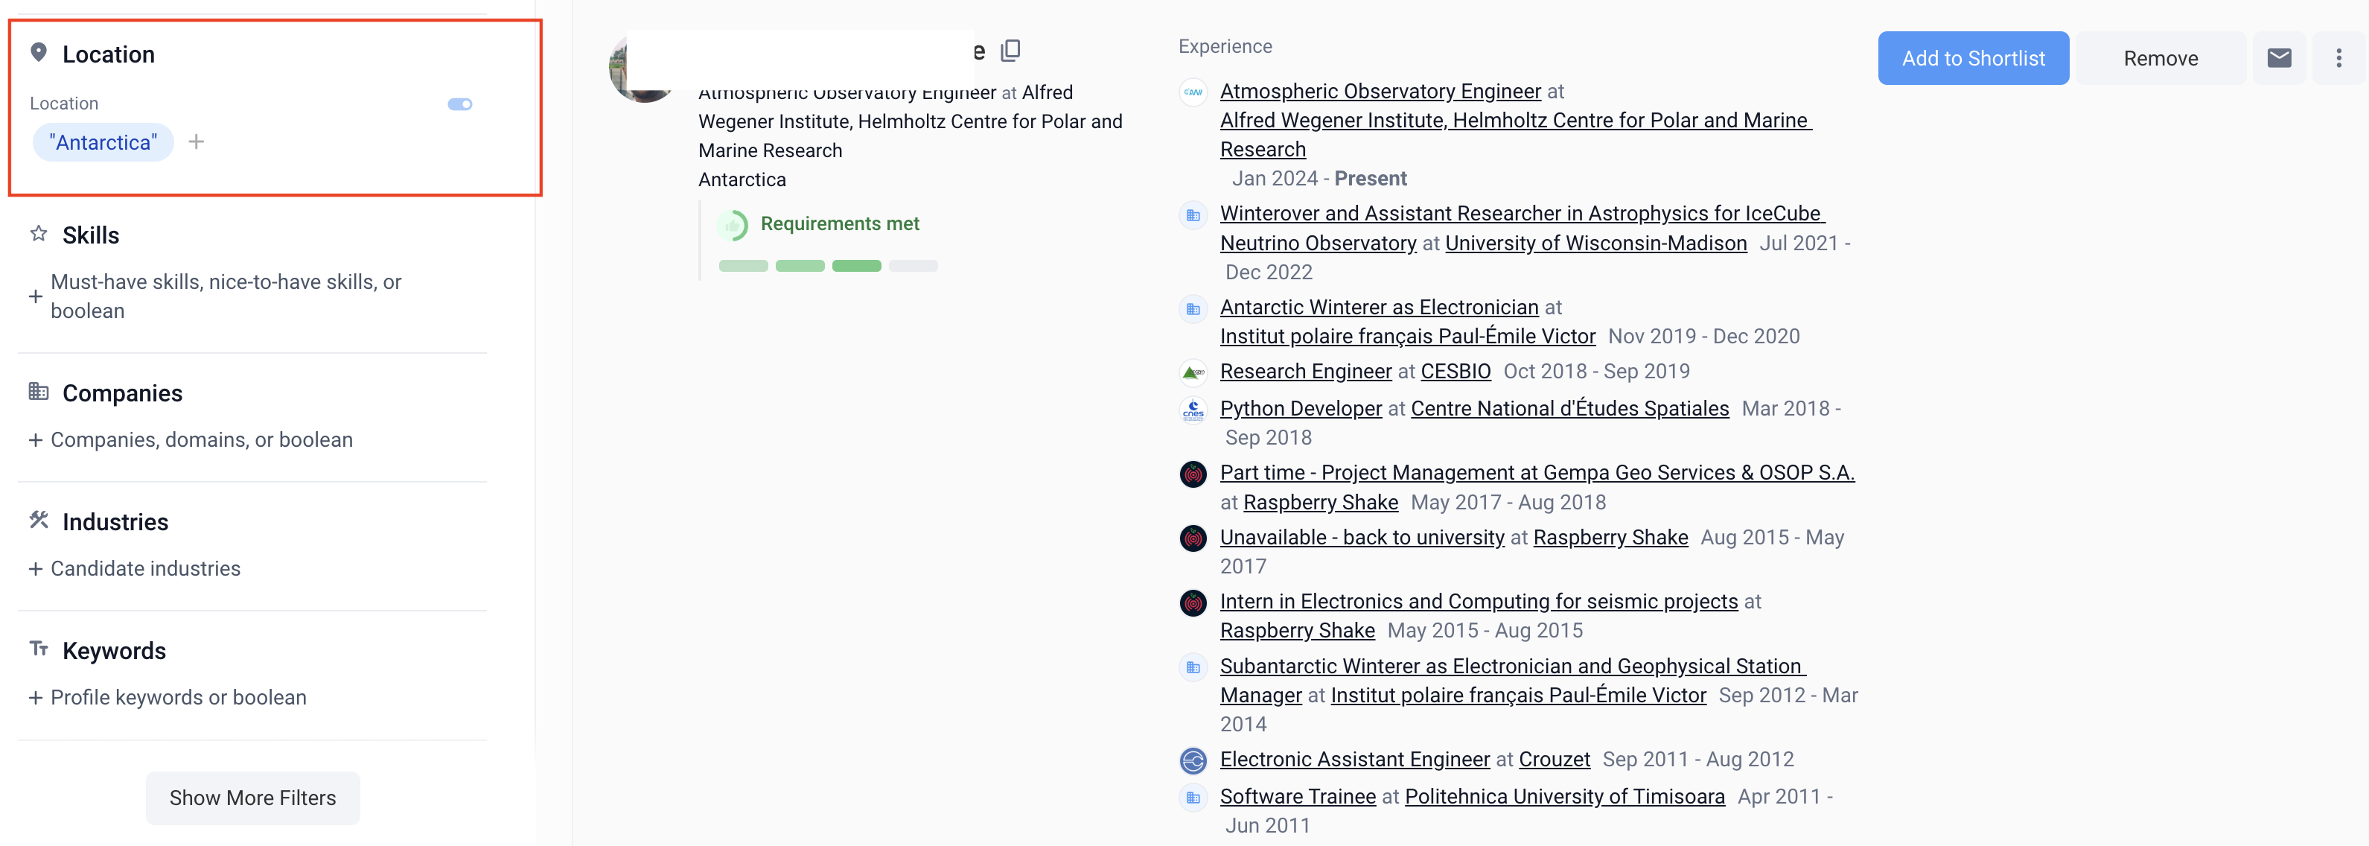Expand must-have skills filter input
The width and height of the screenshot is (2369, 846).
coord(215,296)
